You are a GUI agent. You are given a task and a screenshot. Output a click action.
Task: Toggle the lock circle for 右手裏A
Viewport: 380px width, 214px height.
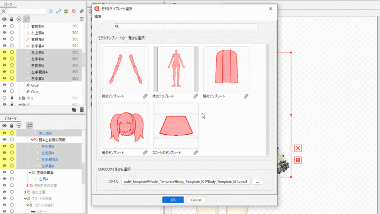point(12,46)
